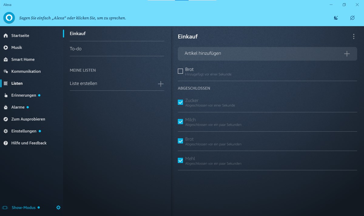Image resolution: width=364 pixels, height=216 pixels.
Task: Open Erinnerungen in the sidebar
Action: [24, 95]
